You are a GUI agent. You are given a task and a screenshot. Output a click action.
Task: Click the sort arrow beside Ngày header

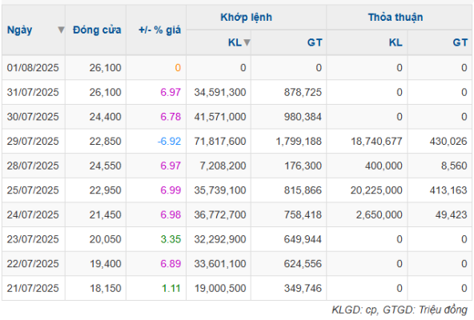[61, 30]
